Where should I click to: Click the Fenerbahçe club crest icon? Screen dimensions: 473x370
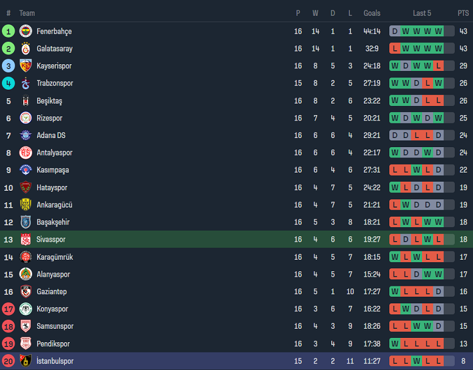[25, 31]
